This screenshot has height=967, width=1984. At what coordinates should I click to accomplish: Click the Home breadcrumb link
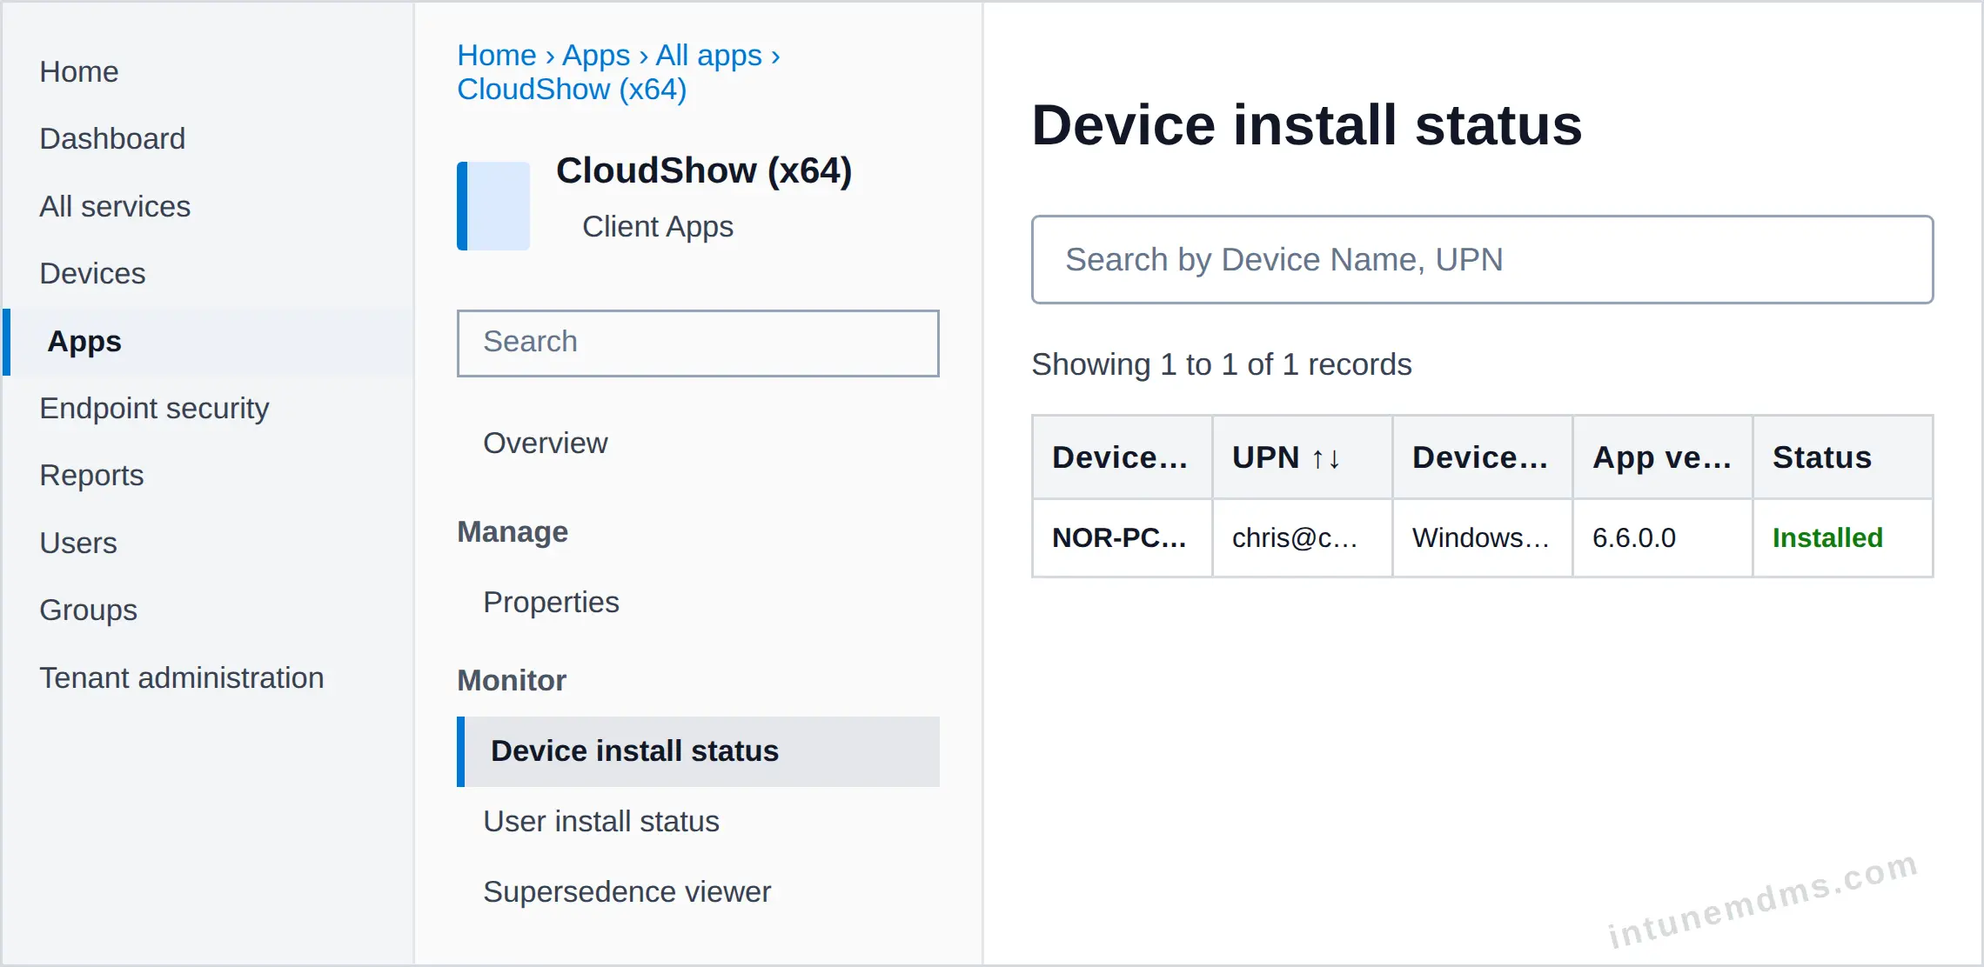pos(497,55)
